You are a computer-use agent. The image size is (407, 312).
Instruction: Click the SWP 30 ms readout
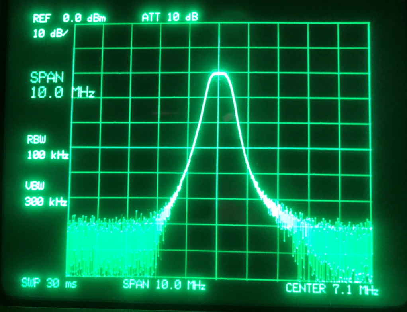click(49, 283)
